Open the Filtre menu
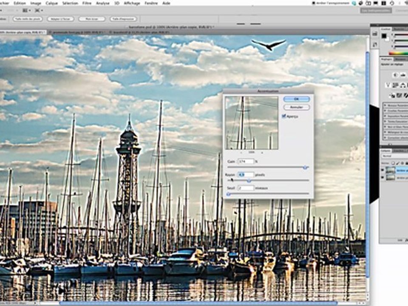Image resolution: width=408 pixels, height=306 pixels. (87, 3)
